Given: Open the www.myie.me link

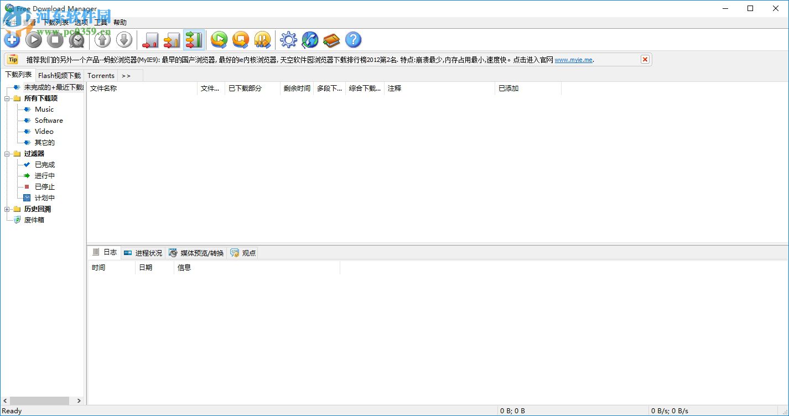Looking at the screenshot, I should tap(573, 59).
